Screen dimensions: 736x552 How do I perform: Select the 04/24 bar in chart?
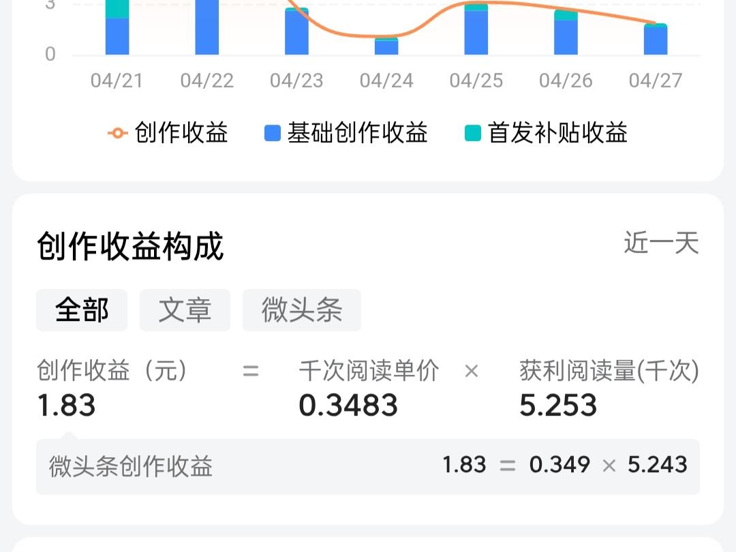pyautogui.click(x=386, y=46)
